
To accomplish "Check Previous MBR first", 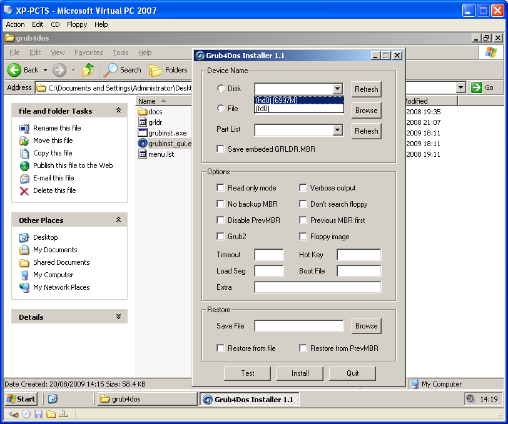I will click(303, 220).
